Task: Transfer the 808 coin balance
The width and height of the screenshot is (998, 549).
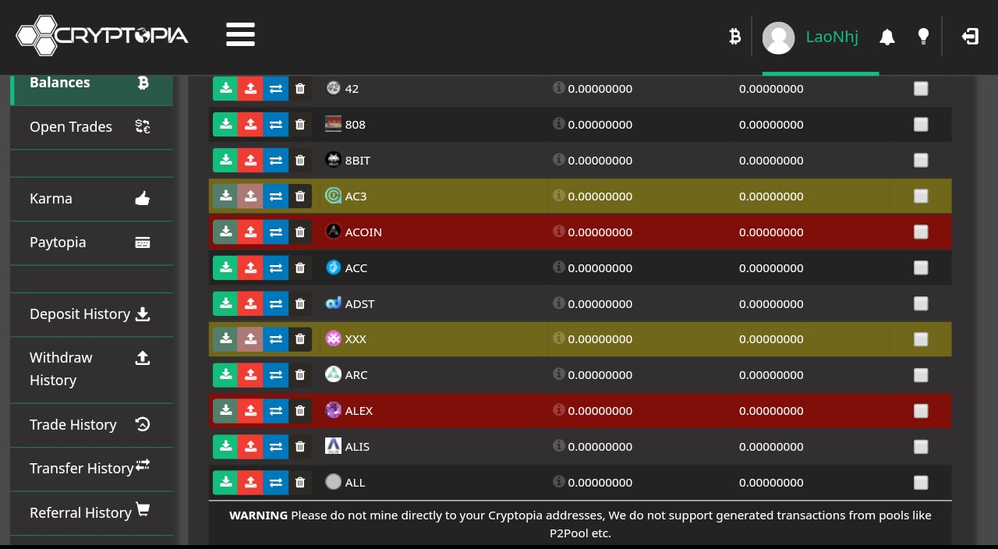Action: tap(275, 125)
